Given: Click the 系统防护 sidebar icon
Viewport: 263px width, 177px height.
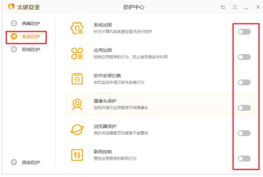Looking at the screenshot, I should 14,36.
